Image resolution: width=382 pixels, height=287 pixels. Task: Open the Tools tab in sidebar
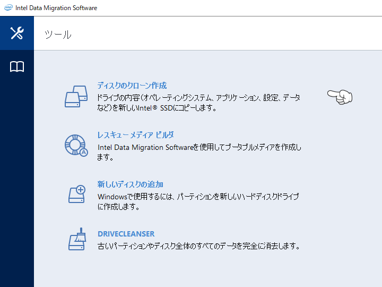(17, 33)
